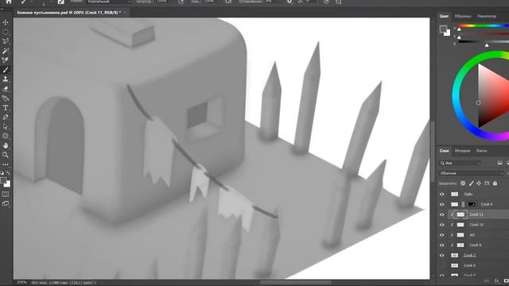Hide the Слой 7 layer

442,255
